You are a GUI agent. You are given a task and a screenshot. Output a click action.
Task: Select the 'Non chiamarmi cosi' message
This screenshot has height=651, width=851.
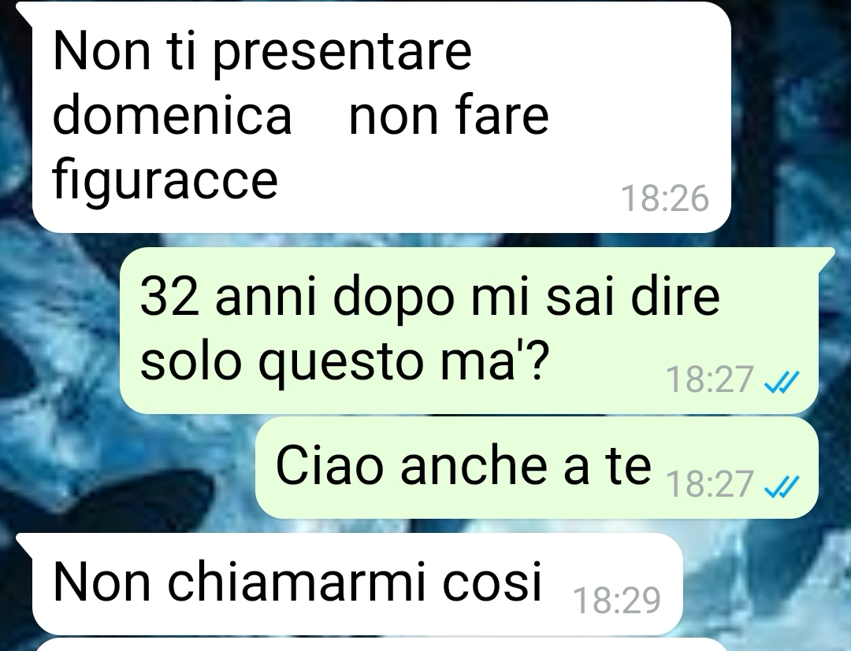[x=357, y=583]
